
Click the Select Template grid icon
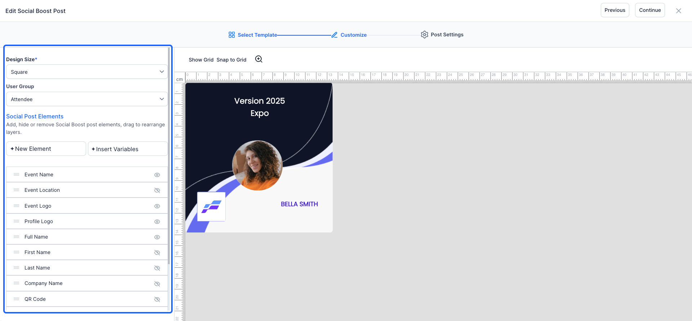(232, 35)
